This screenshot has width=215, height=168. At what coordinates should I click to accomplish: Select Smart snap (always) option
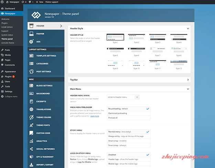click(x=128, y=145)
